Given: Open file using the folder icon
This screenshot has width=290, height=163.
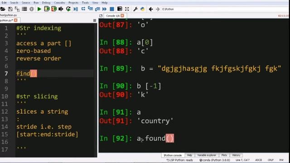Looking at the screenshot, I should pyautogui.click(x=3, y=9).
